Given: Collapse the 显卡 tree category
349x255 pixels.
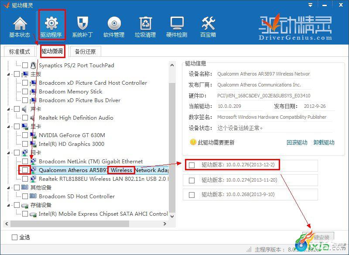Looking at the screenshot, I should [8, 127].
